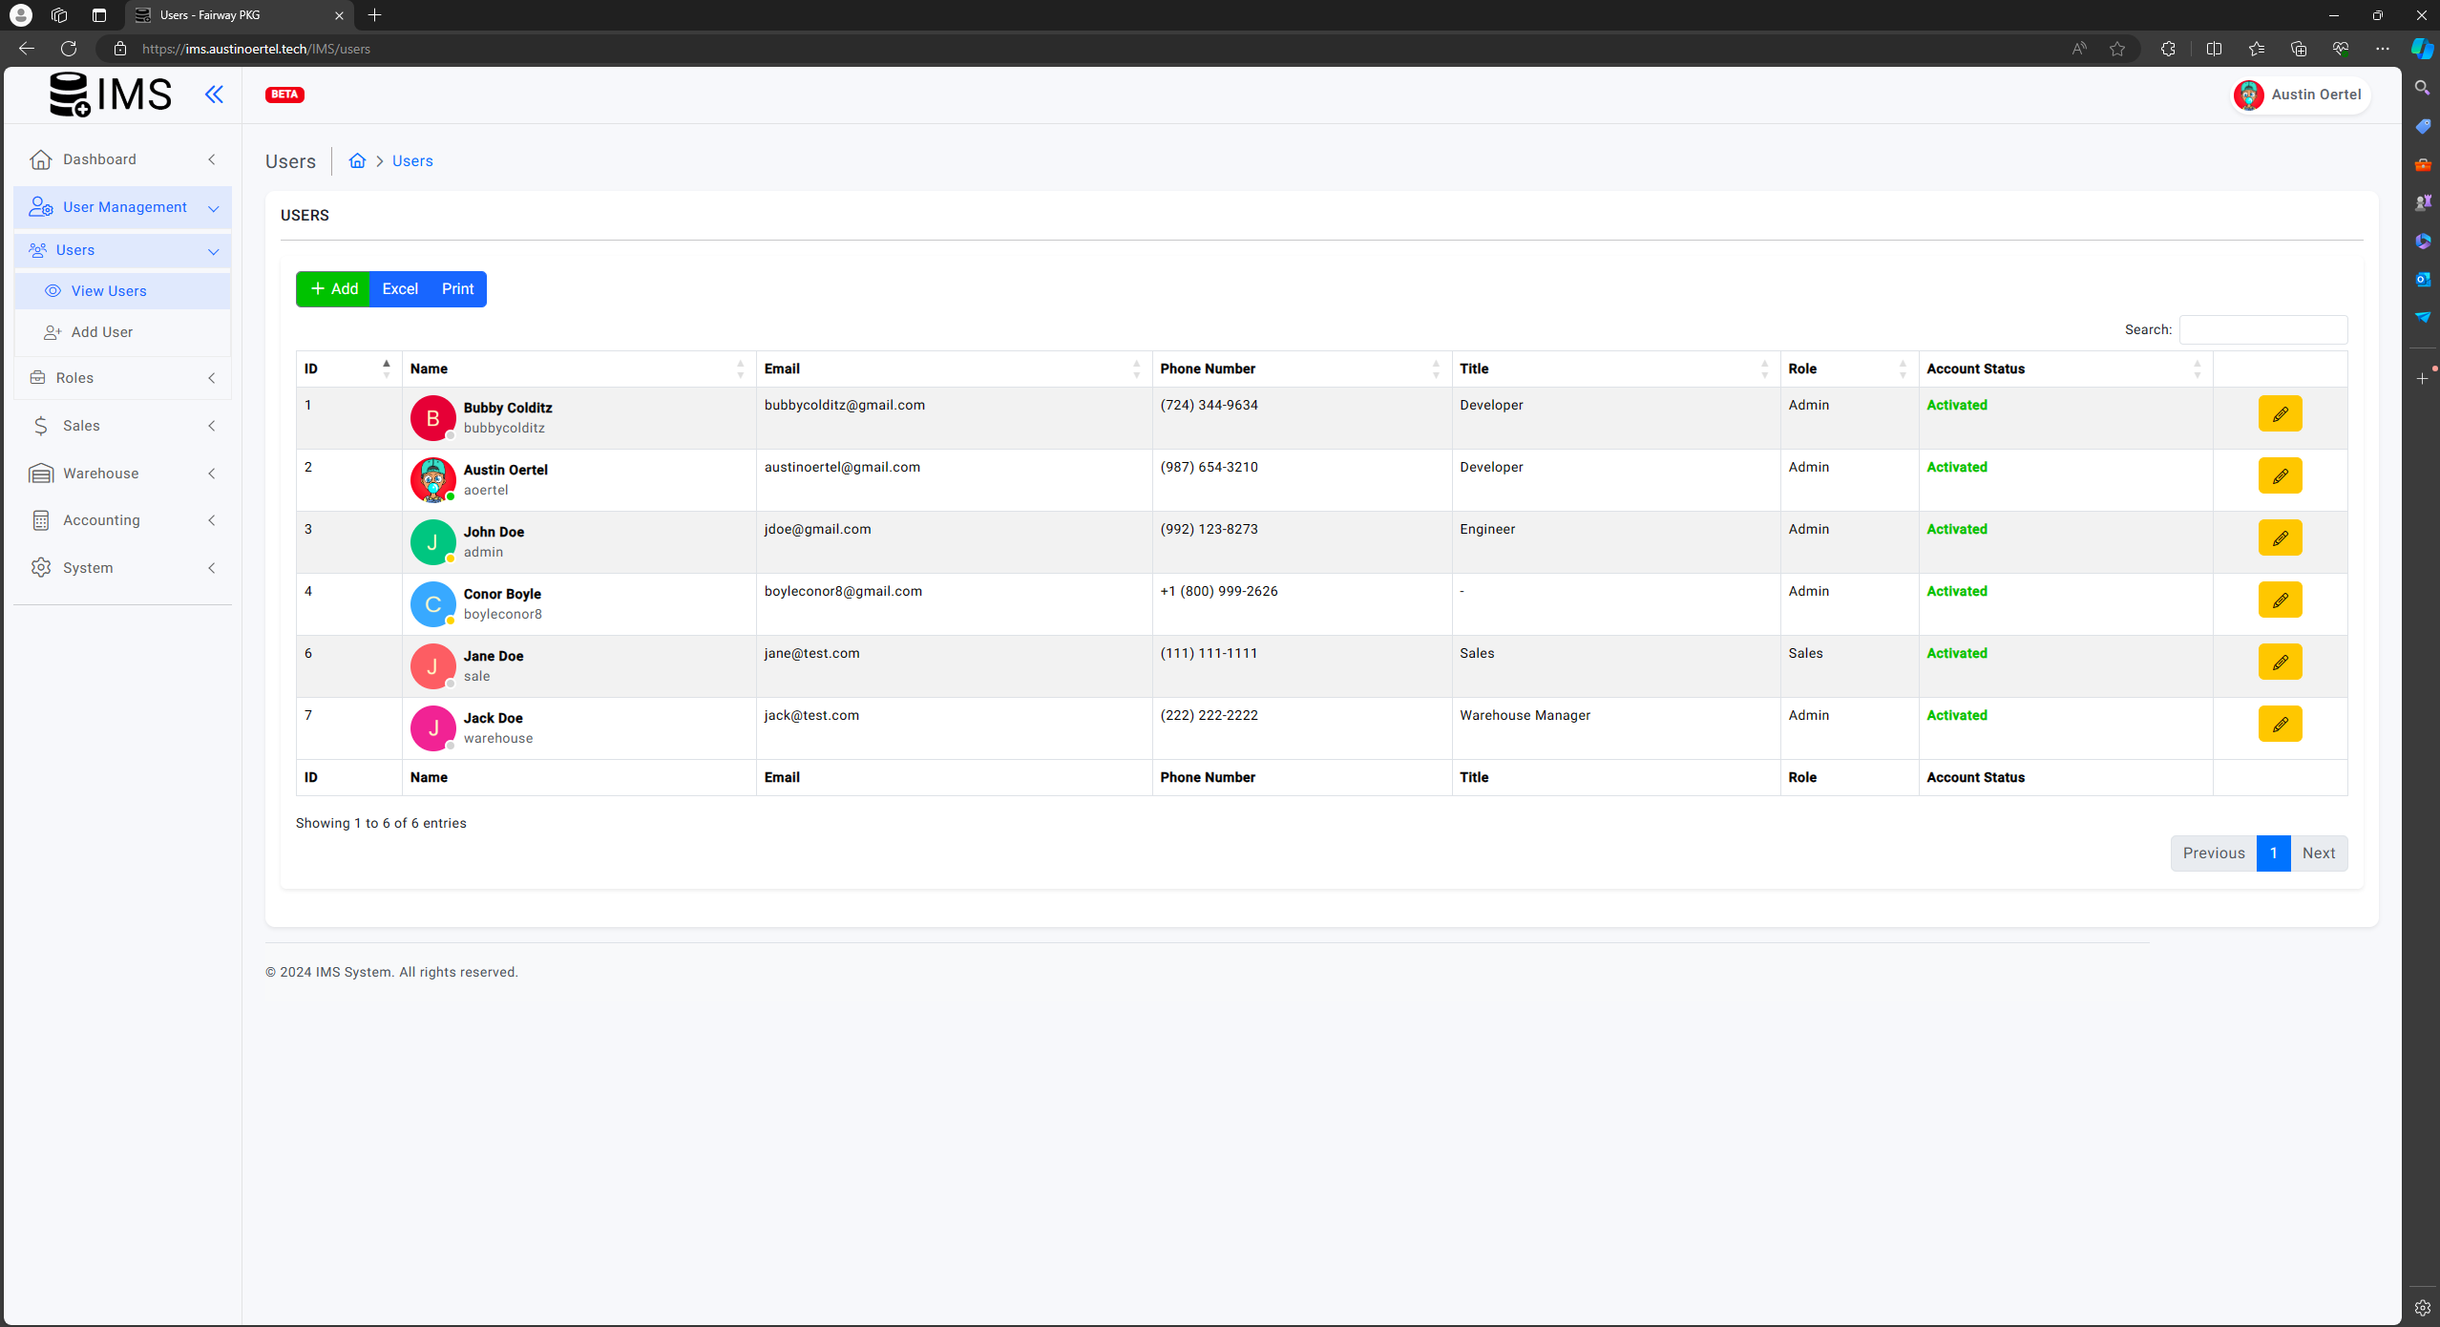2440x1327 pixels.
Task: Focus the table Search input field
Action: click(2261, 330)
